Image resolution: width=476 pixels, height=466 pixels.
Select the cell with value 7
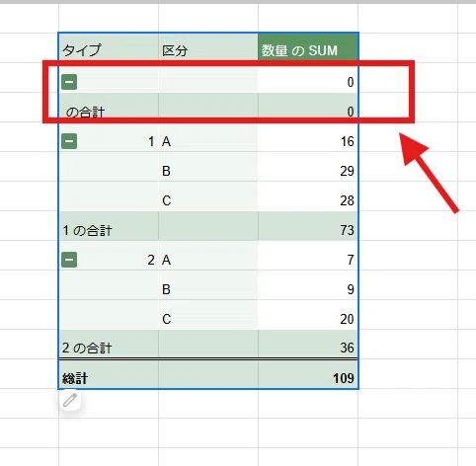coord(308,256)
